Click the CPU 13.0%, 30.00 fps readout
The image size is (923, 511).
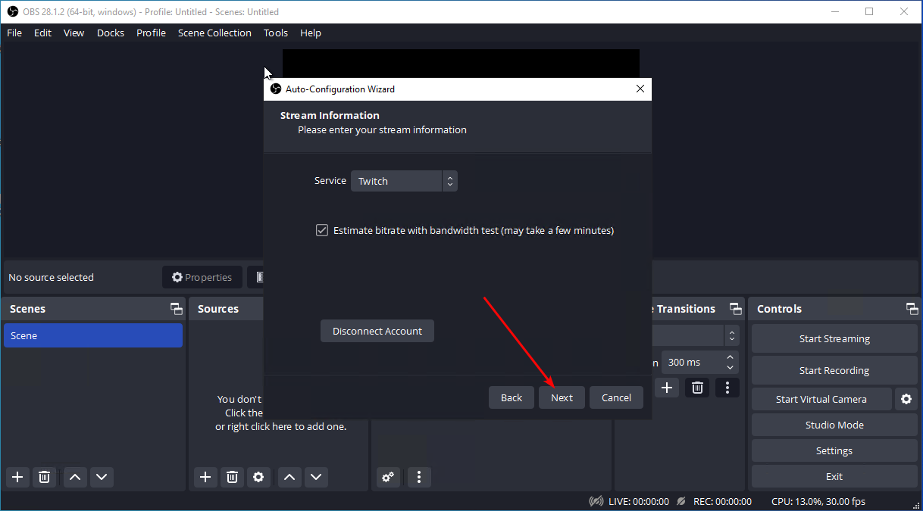point(818,501)
